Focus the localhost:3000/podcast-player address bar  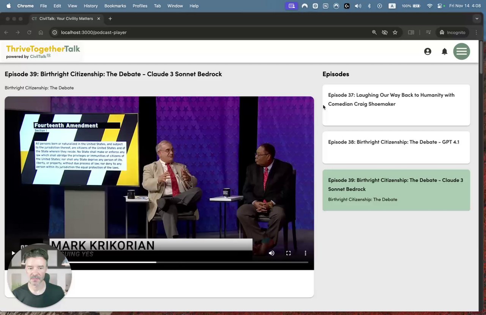click(x=213, y=33)
